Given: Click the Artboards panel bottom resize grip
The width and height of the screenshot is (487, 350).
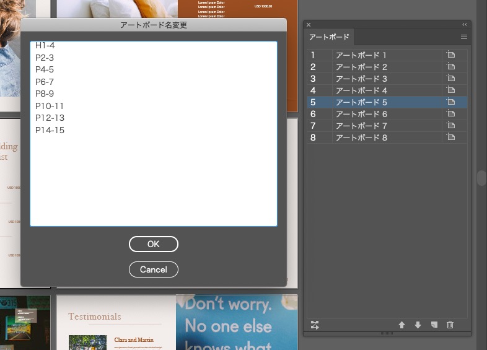Looking at the screenshot, I should point(387,333).
